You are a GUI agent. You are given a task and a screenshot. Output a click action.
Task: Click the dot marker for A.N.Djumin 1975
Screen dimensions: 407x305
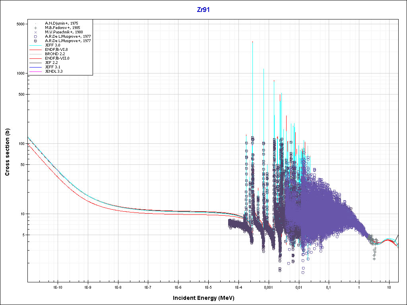point(35,23)
